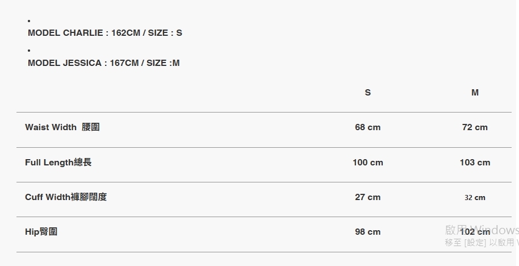
Task: Click the 啟用 Windows watermark heading
Action: point(482,229)
